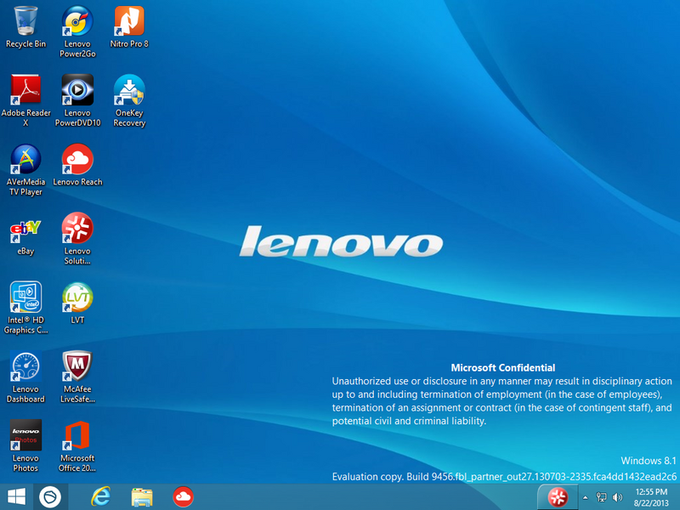Click the Nitro Pro 8 icon
680x510 pixels.
click(x=129, y=20)
